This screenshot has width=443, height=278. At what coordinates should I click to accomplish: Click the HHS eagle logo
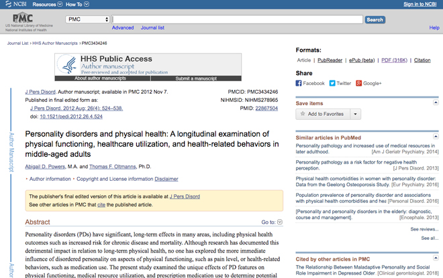pos(68,64)
